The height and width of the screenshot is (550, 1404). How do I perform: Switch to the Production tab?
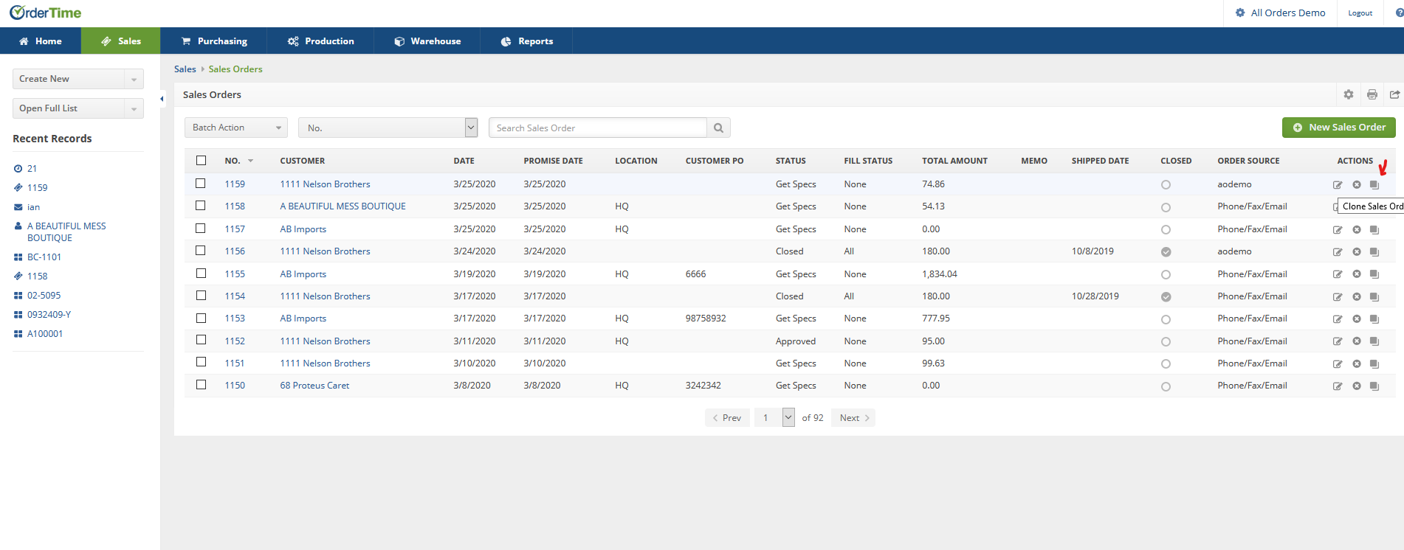321,41
